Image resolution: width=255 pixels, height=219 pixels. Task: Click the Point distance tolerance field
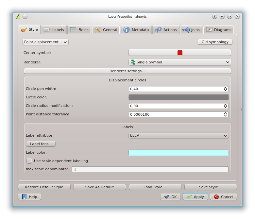pos(176,114)
